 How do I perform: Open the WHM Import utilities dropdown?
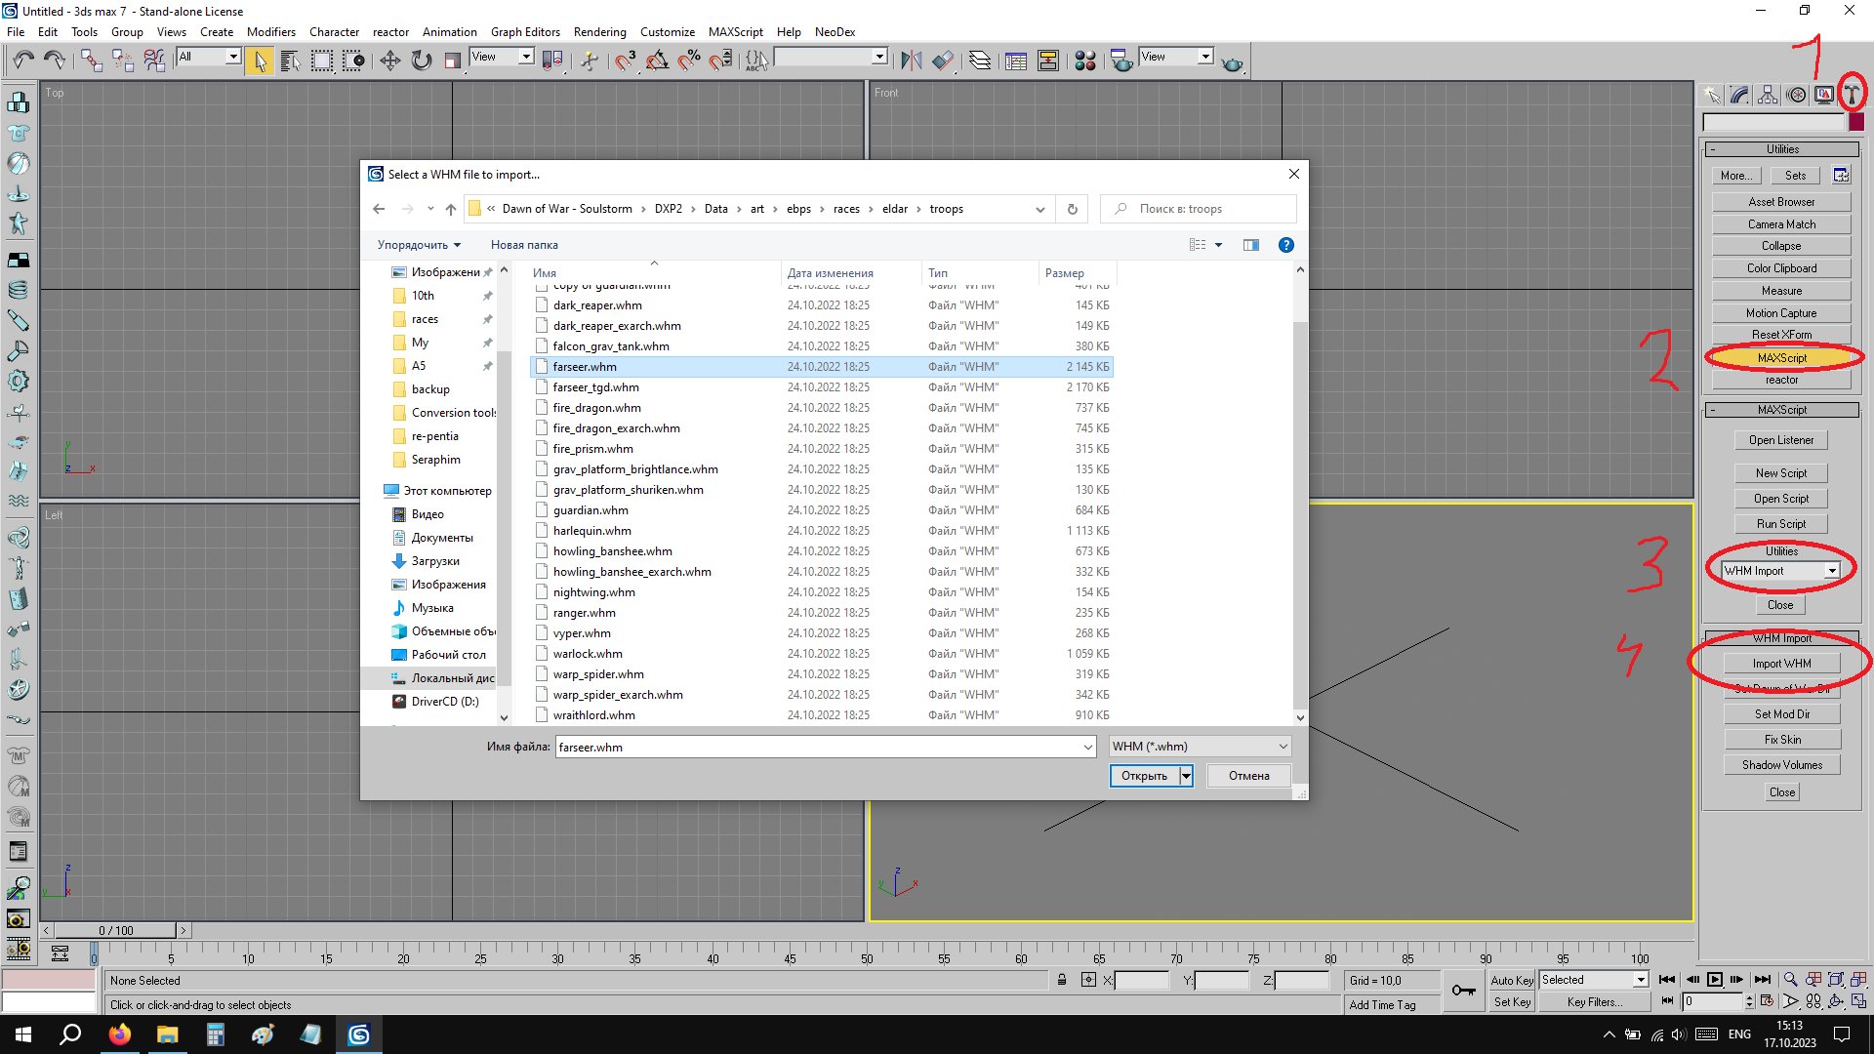click(1832, 571)
